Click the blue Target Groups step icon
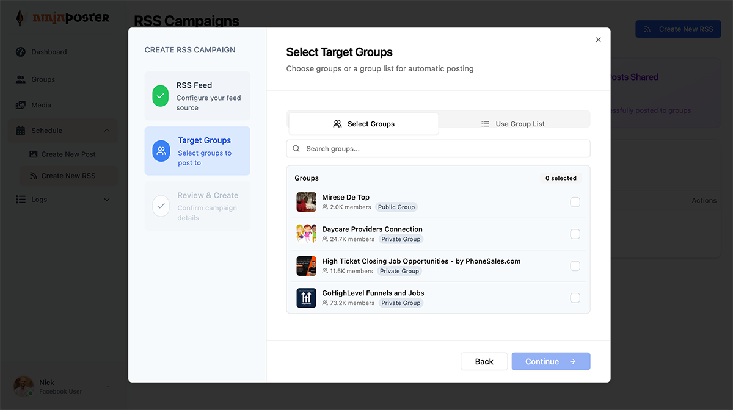Viewport: 733px width, 410px height. [x=161, y=151]
